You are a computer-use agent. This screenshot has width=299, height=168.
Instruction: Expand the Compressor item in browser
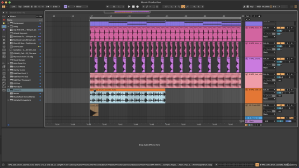click(x=8, y=23)
